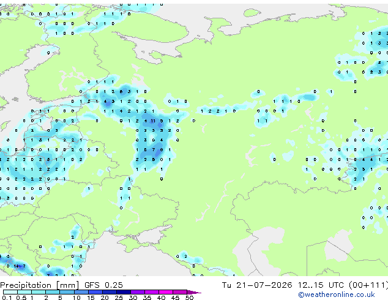Click the '25' legend label
Viewport: 388px width, 300px height.
pos(119,298)
